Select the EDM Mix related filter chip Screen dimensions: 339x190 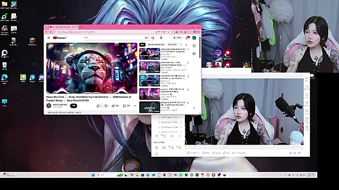156,44
